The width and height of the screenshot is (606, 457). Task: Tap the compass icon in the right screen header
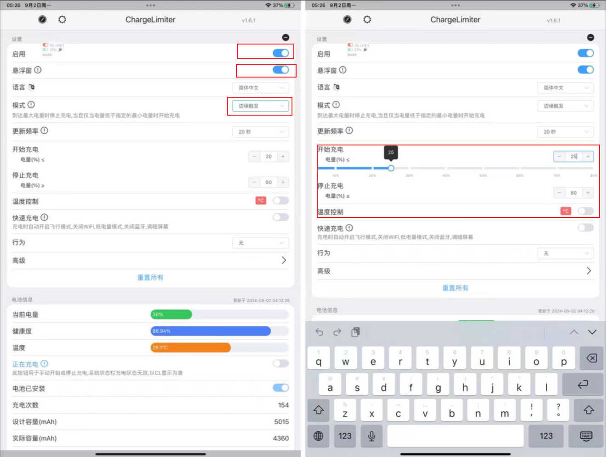[x=347, y=20]
